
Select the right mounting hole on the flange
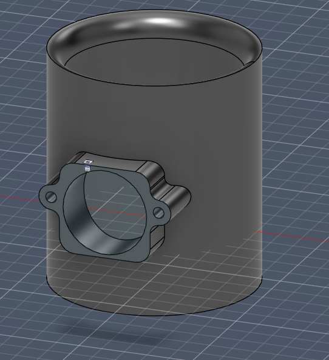(x=158, y=213)
